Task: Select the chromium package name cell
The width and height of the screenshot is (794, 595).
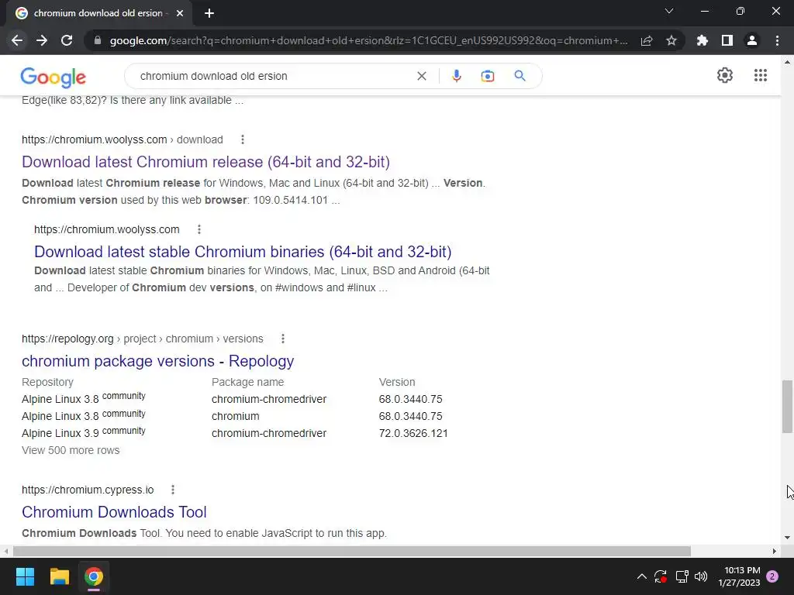Action: [236, 416]
